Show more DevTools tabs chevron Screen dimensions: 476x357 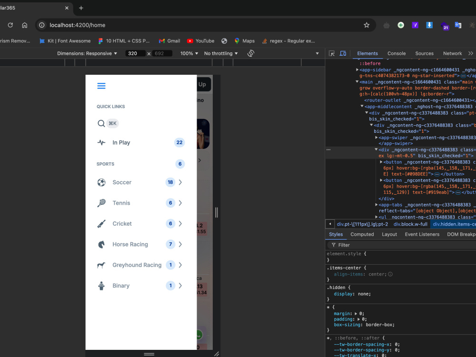tap(471, 53)
